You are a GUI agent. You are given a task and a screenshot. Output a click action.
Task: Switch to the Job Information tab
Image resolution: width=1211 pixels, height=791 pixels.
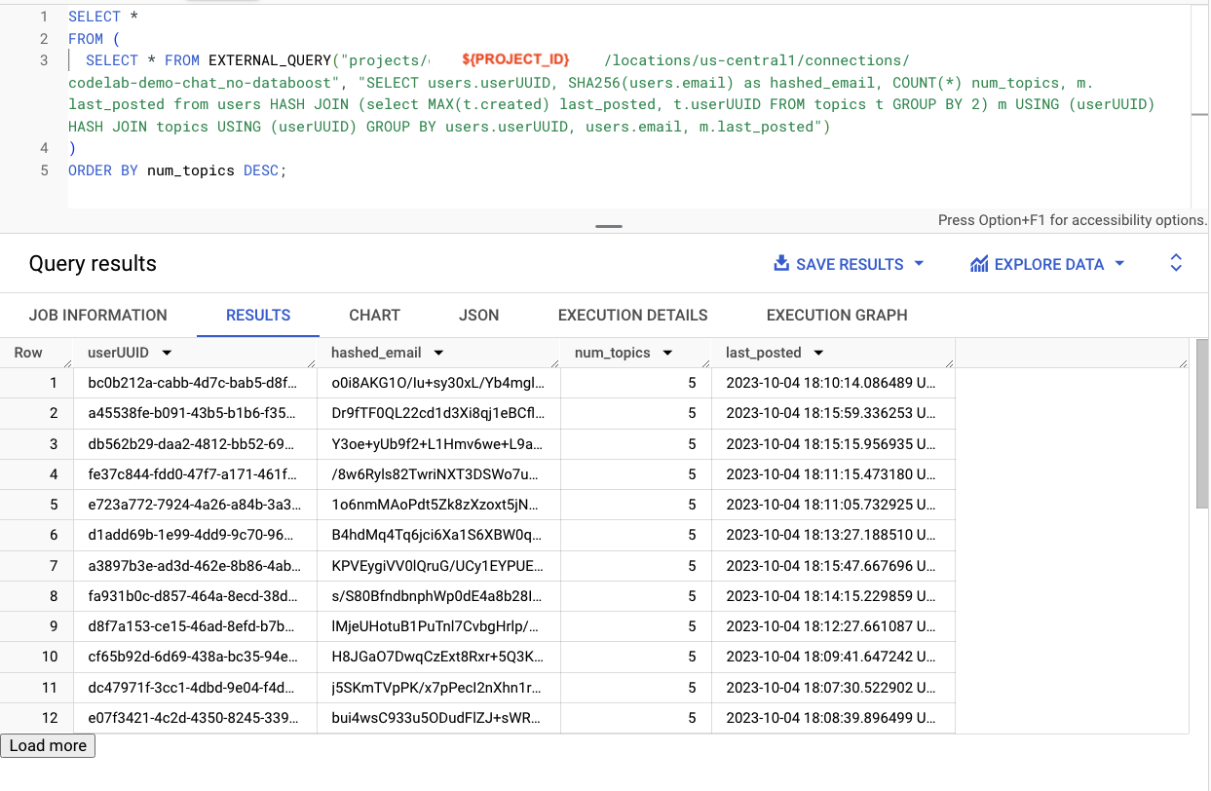click(98, 315)
